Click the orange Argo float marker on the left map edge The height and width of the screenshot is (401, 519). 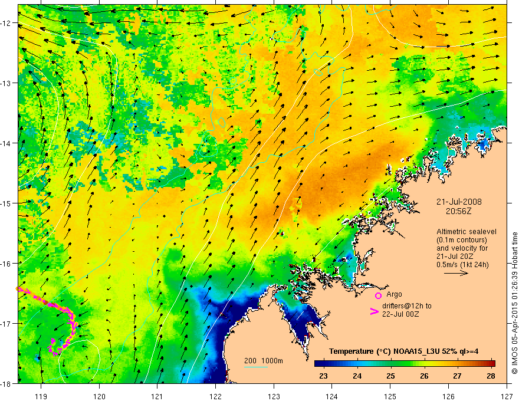[18, 289]
